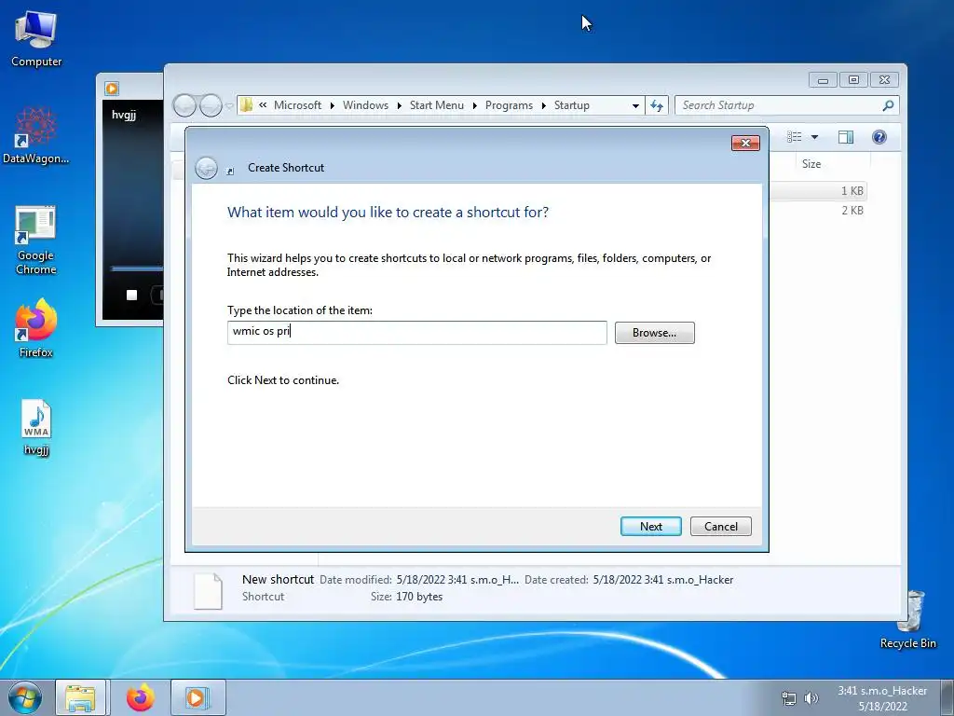954x716 pixels.
Task: Select the hvgjj WMA file on the desktop
Action: click(x=36, y=426)
